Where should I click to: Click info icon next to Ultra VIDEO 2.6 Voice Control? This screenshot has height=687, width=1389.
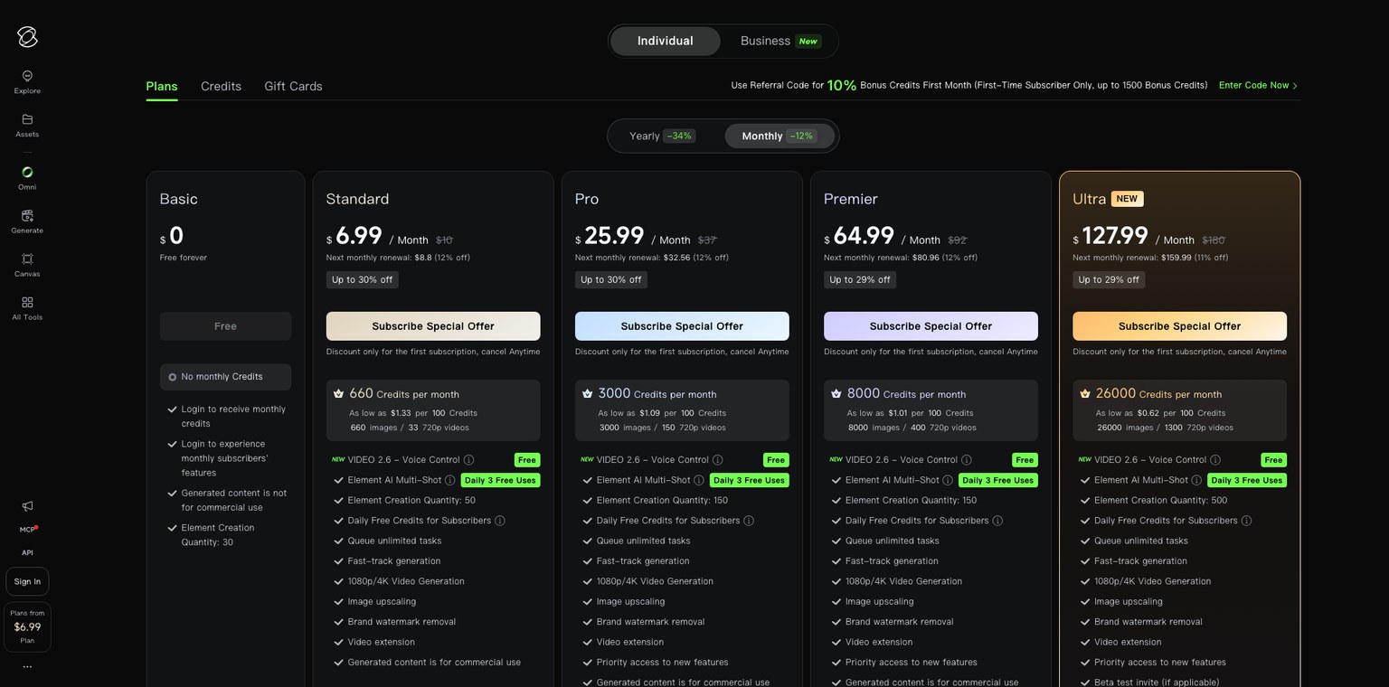pyautogui.click(x=1214, y=460)
